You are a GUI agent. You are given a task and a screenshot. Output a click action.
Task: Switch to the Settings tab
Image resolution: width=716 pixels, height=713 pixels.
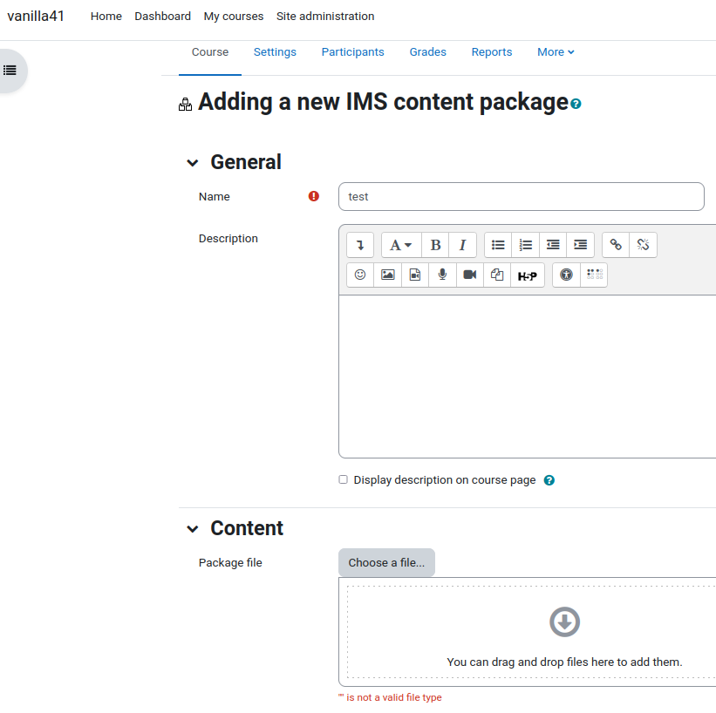[x=275, y=52]
